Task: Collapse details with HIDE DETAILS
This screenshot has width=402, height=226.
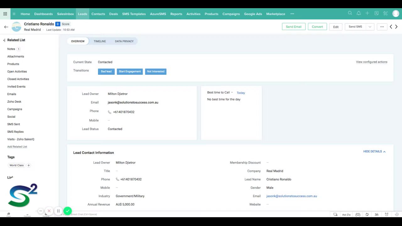Action: coord(374,152)
